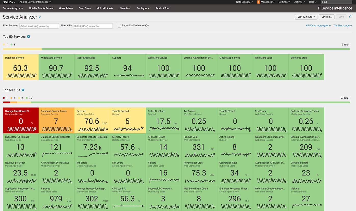
Task: Click red segment of KPI severity bar
Action: coord(6,102)
